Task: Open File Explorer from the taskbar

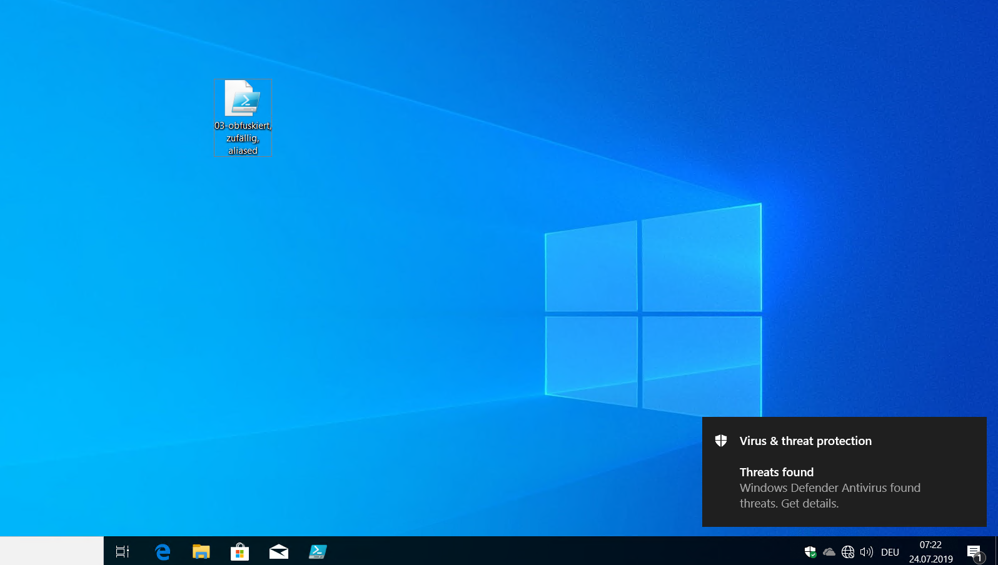Action: pyautogui.click(x=201, y=551)
